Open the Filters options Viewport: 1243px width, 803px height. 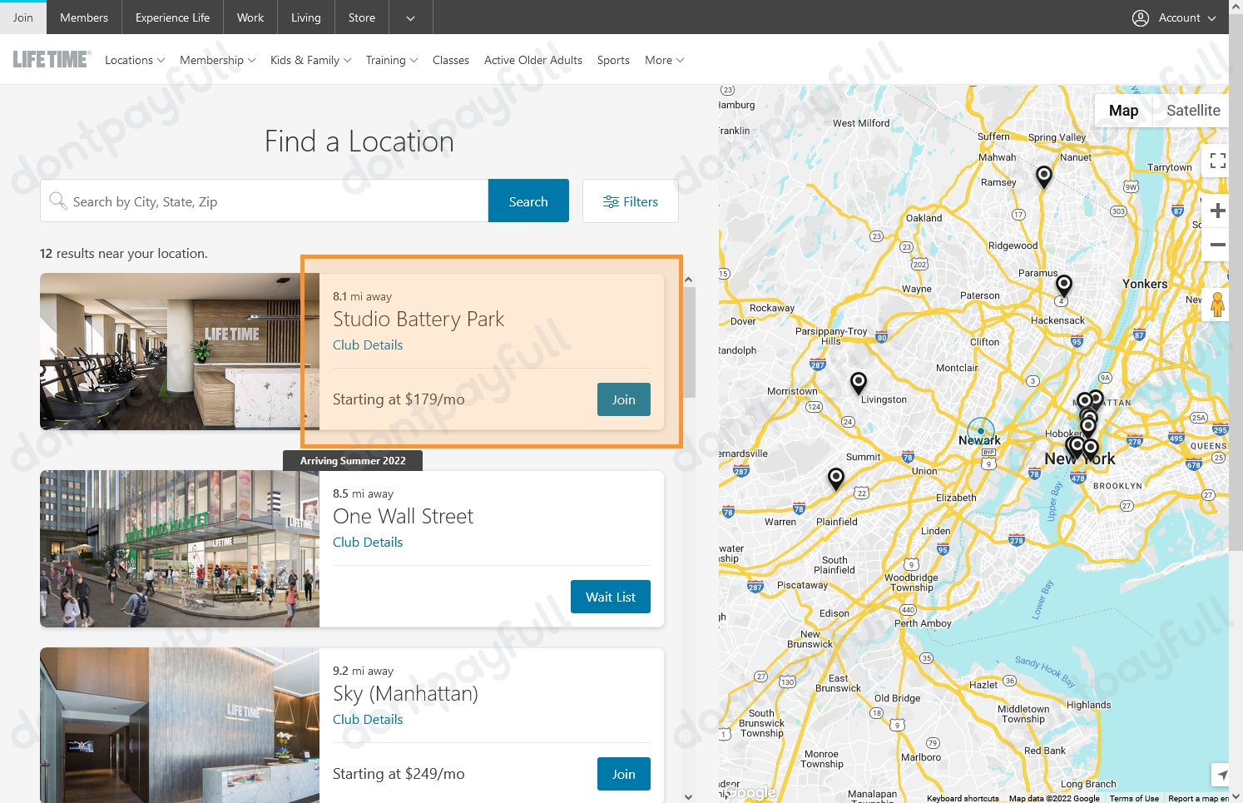[x=631, y=201]
